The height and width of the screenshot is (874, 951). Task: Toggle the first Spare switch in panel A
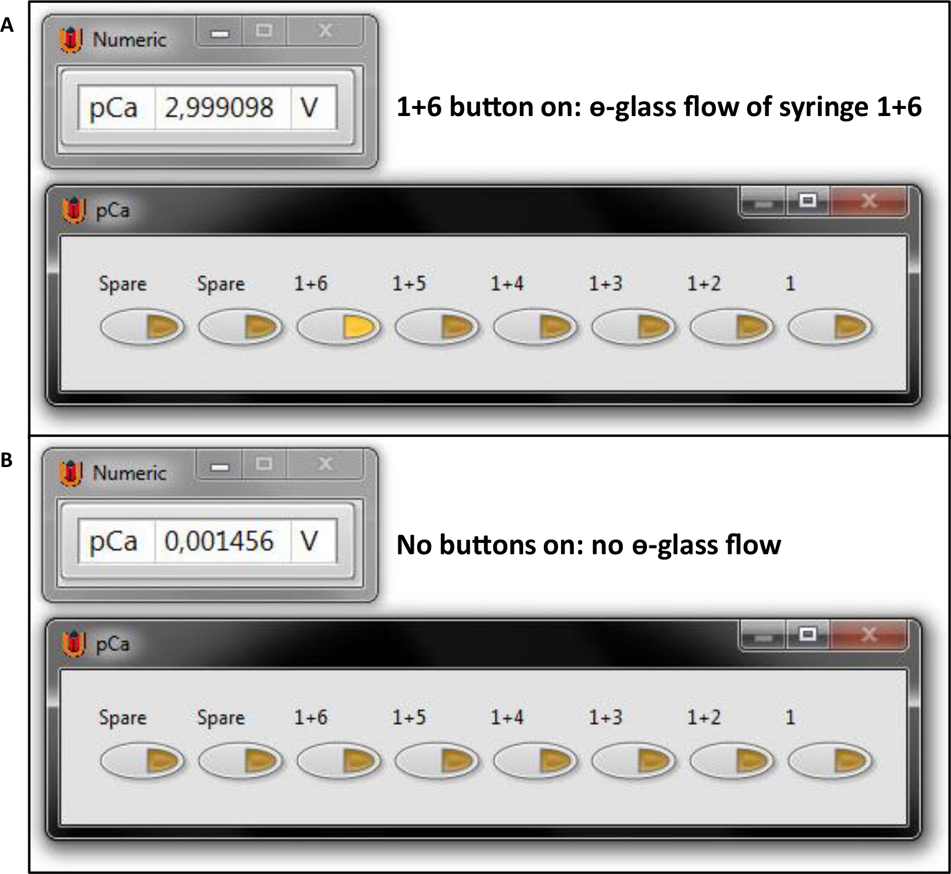coord(143,327)
